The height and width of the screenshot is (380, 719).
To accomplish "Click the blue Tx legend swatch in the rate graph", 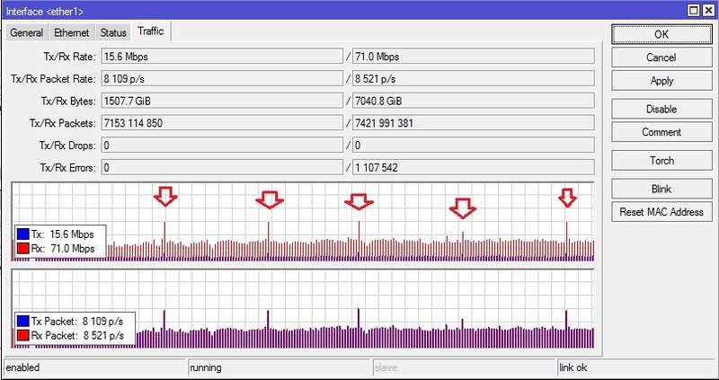I will (x=23, y=234).
